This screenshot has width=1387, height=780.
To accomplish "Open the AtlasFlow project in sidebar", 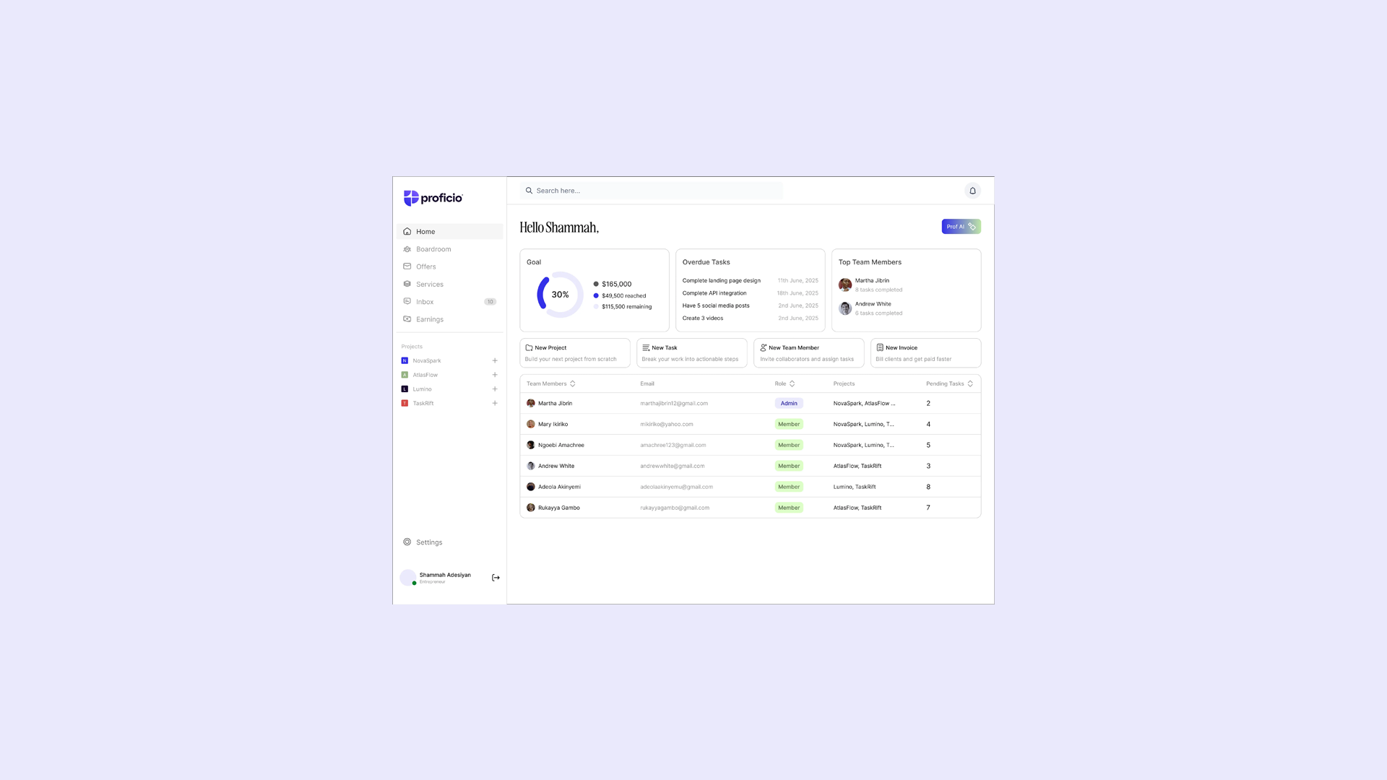I will (425, 375).
